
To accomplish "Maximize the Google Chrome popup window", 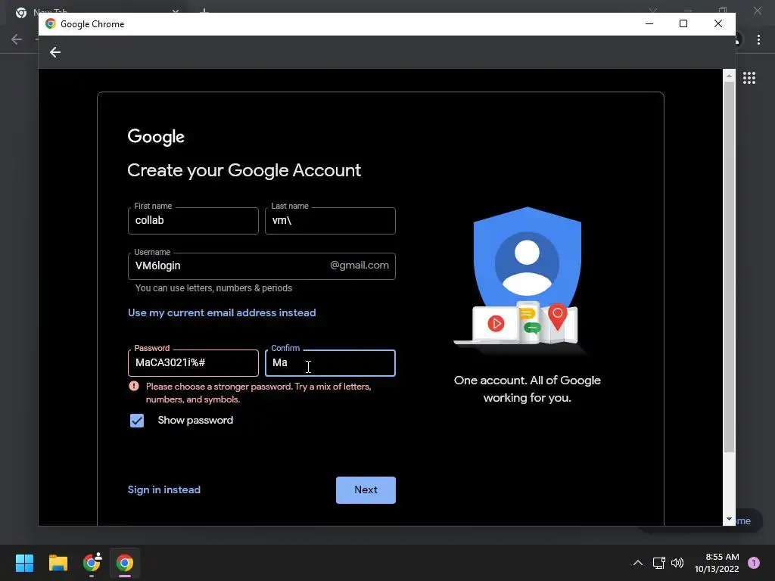I will pyautogui.click(x=683, y=23).
